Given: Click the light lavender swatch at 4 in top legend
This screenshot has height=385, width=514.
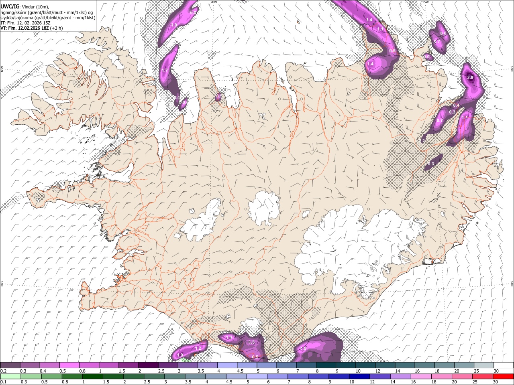Looking at the screenshot, I should point(227,365).
